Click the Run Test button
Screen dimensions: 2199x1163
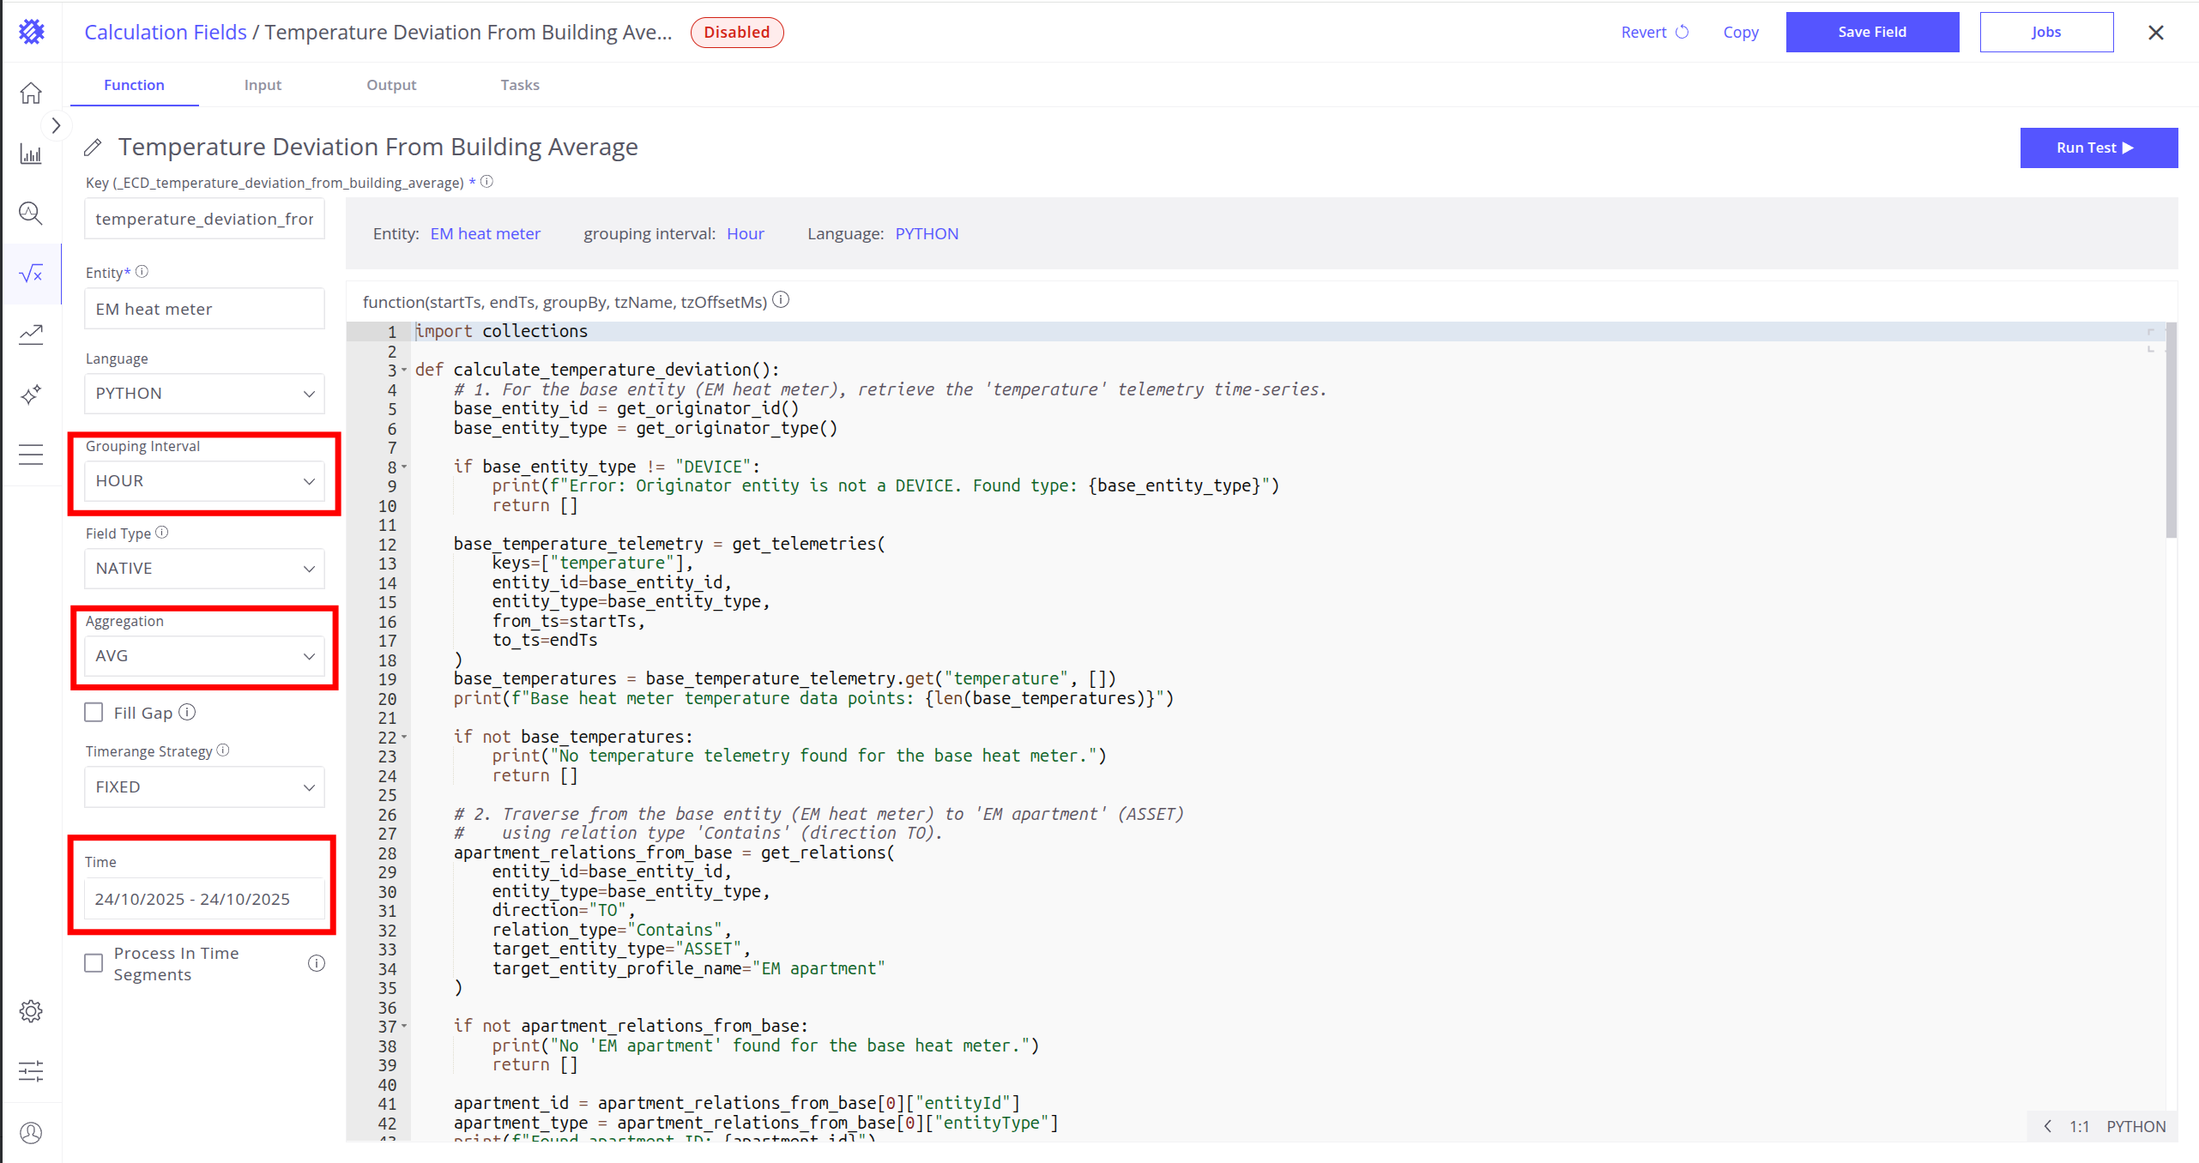coord(2098,148)
